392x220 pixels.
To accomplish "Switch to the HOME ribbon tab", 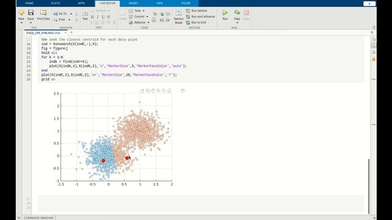I will [x=29, y=3].
